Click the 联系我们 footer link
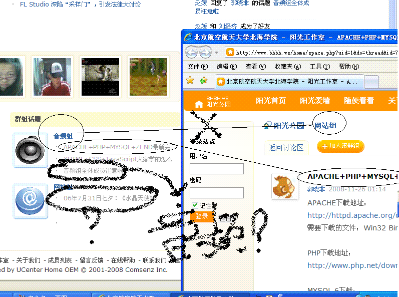Screen dimensions: 399x297 155,260
